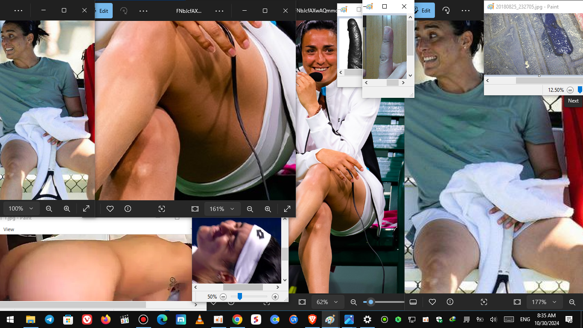Click the scan icon in 177% Photos window
The height and width of the screenshot is (328, 583).
484,302
